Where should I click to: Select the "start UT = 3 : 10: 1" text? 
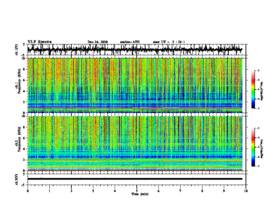tap(169, 42)
